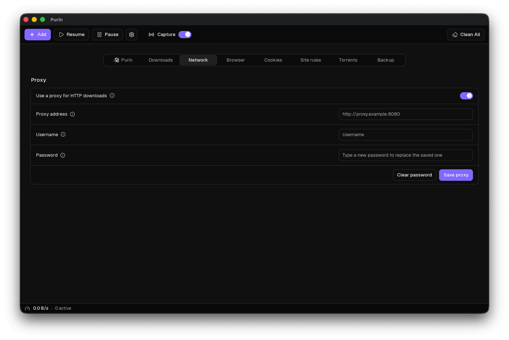Click info icon beside Username label

63,135
